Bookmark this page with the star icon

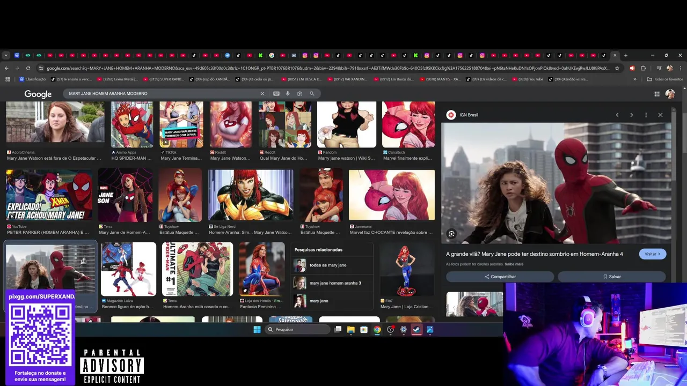(617, 68)
